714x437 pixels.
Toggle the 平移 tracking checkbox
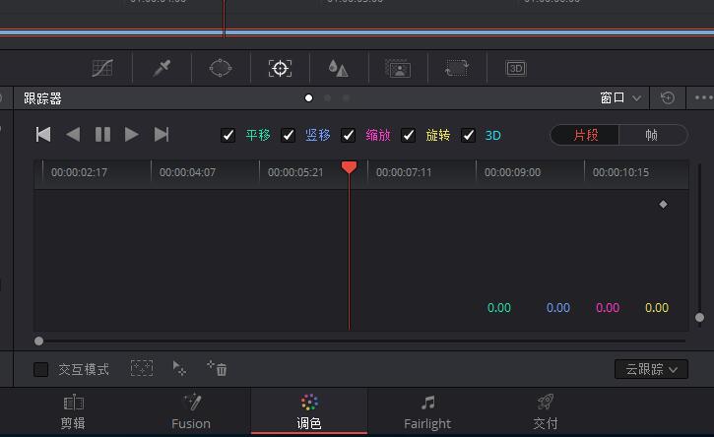[228, 135]
